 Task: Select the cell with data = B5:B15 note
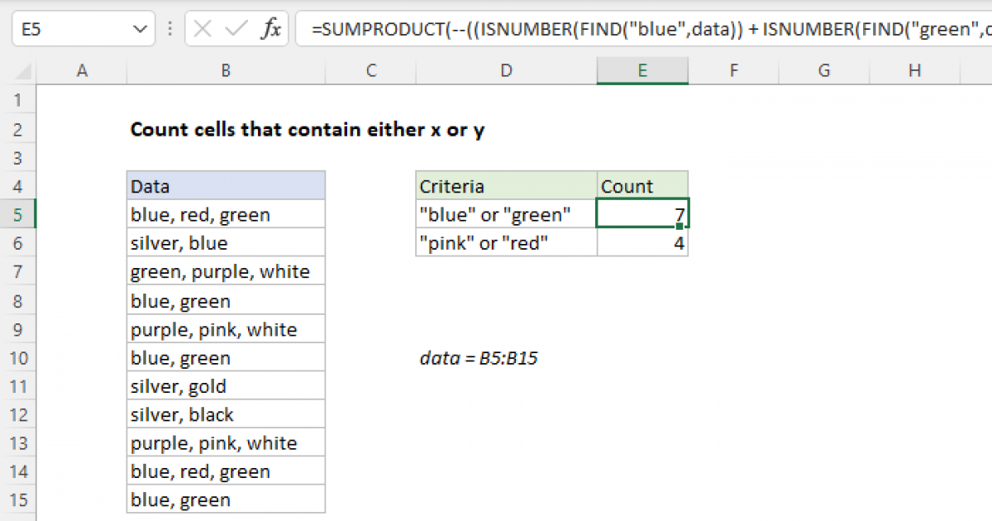(479, 357)
